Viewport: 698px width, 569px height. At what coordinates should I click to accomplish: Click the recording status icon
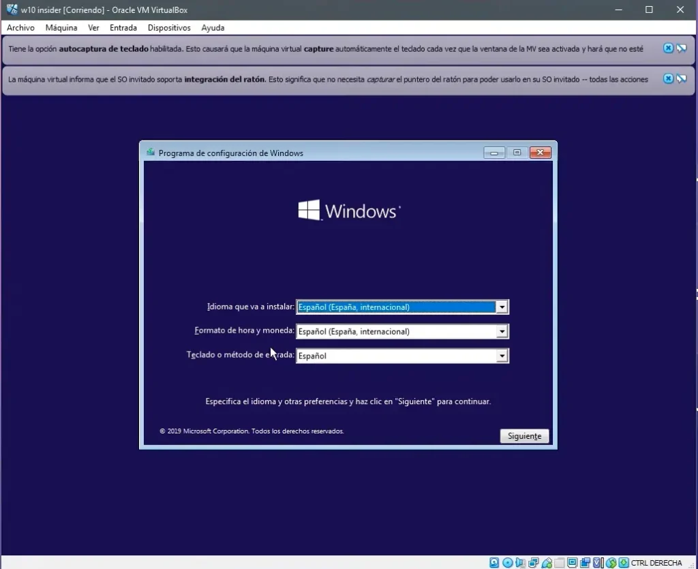pyautogui.click(x=585, y=563)
